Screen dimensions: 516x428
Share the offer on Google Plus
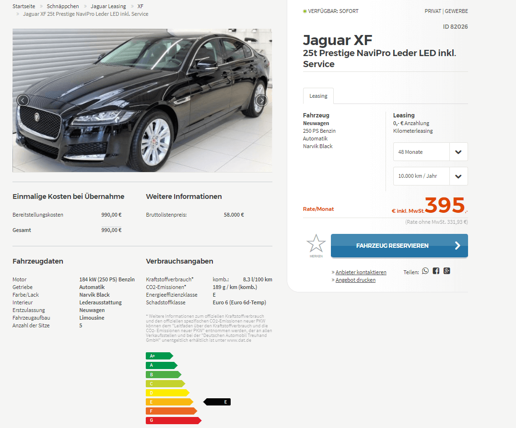click(446, 271)
